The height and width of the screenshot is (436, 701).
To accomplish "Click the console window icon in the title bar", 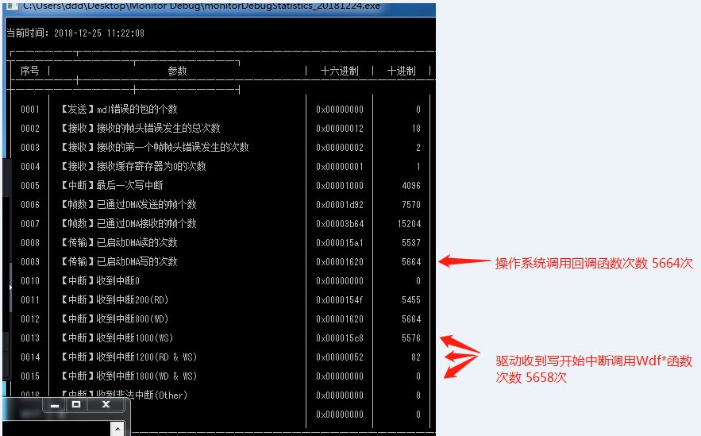I will coord(11,6).
